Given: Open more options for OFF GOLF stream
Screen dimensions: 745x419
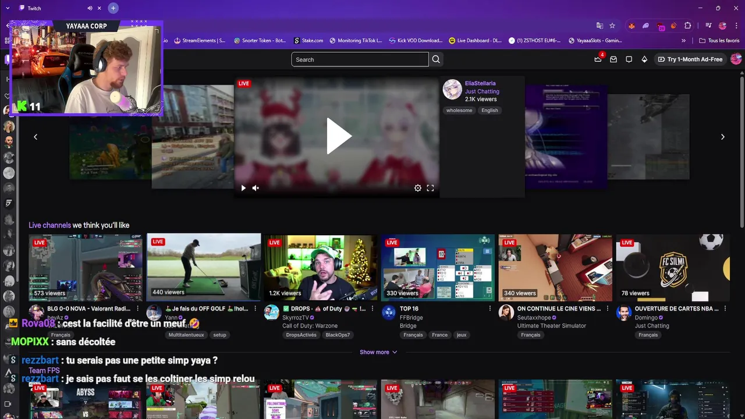Looking at the screenshot, I should click(x=256, y=308).
